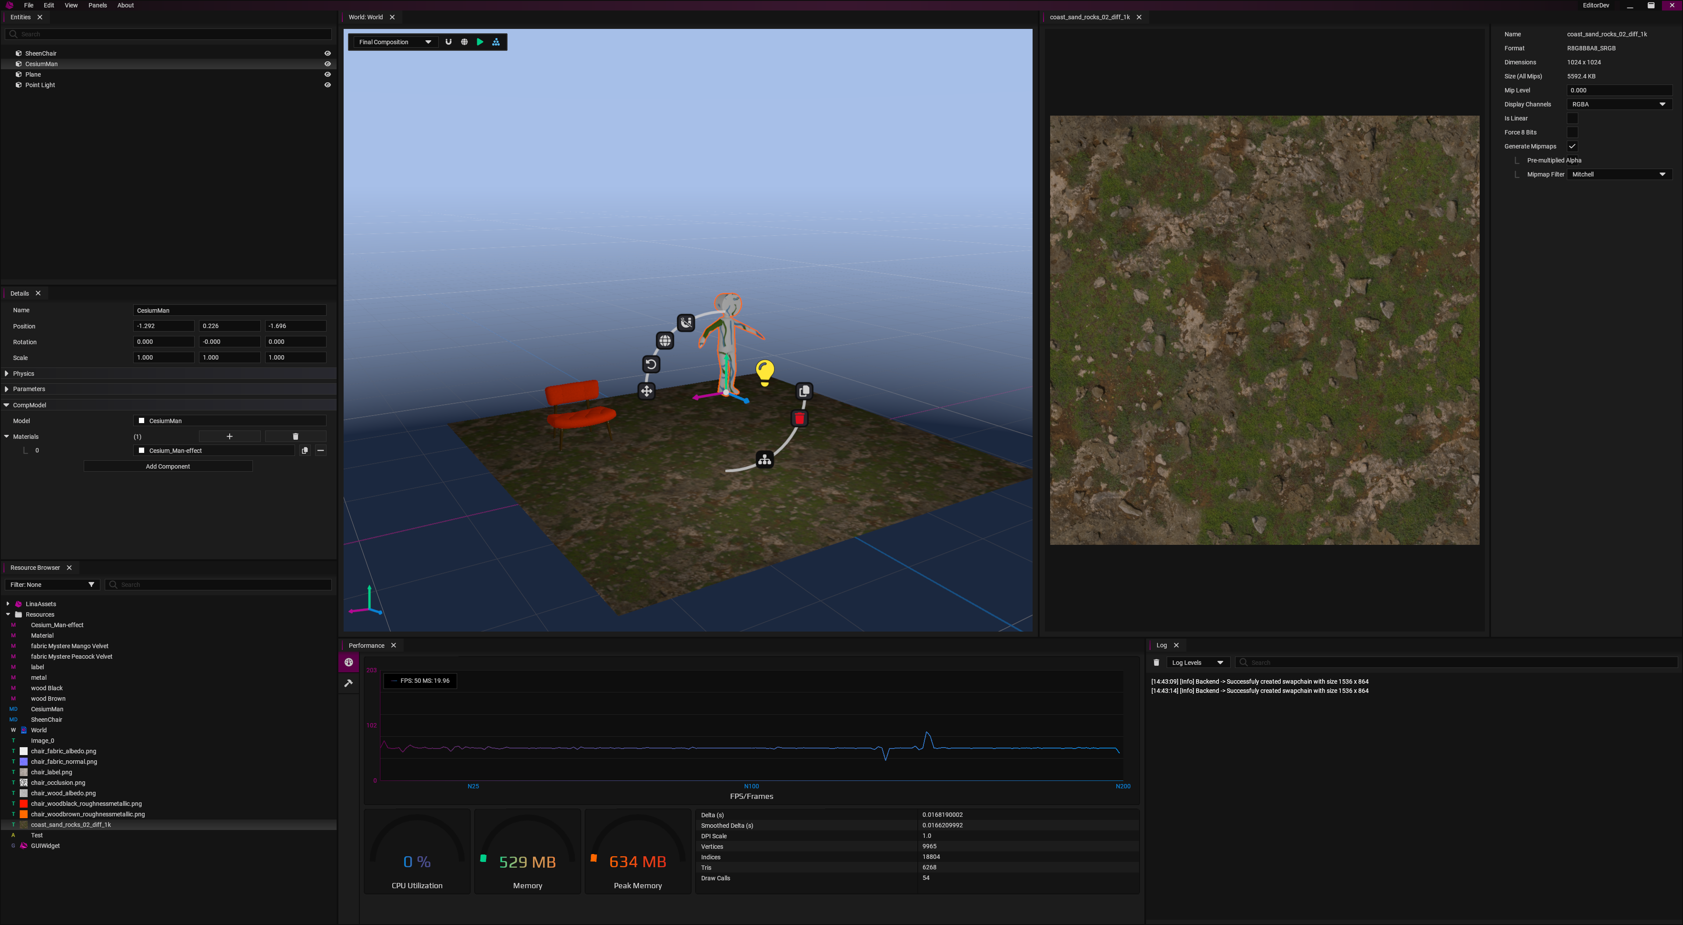Viewport: 1683px width, 925px height.
Task: Select the move gizmo icon near CesiumMan
Action: pyautogui.click(x=646, y=391)
